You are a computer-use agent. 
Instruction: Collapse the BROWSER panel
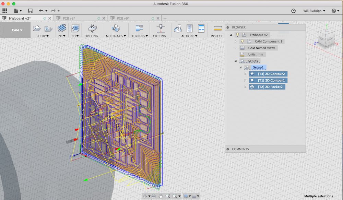tap(228, 27)
